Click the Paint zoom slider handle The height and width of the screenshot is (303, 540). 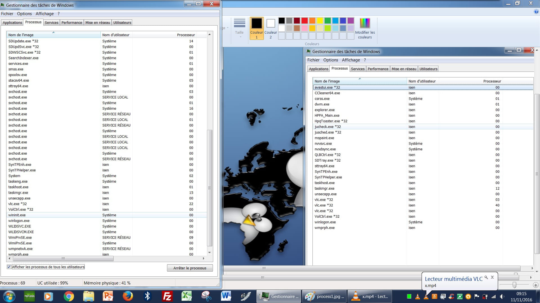tap(514, 285)
